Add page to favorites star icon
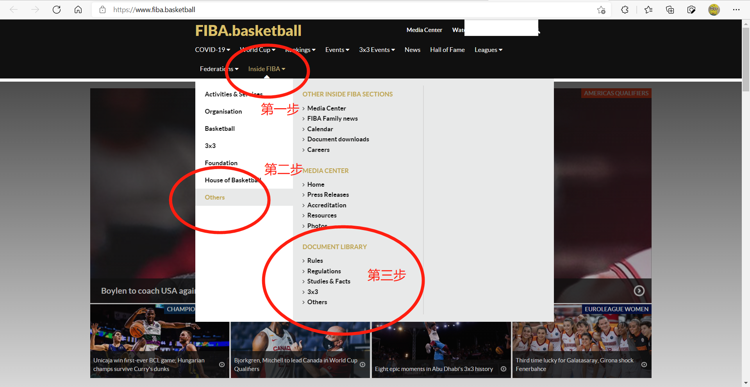 [601, 10]
